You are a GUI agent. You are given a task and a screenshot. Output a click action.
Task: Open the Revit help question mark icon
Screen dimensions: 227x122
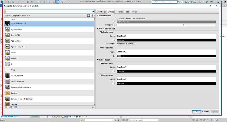tap(212, 2)
